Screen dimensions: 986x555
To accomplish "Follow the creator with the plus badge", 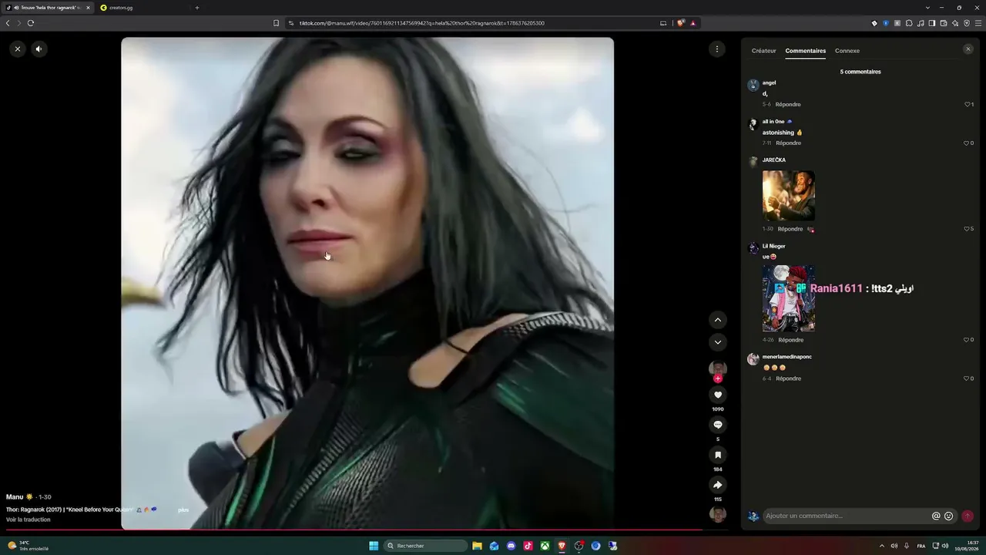I will pos(718,378).
